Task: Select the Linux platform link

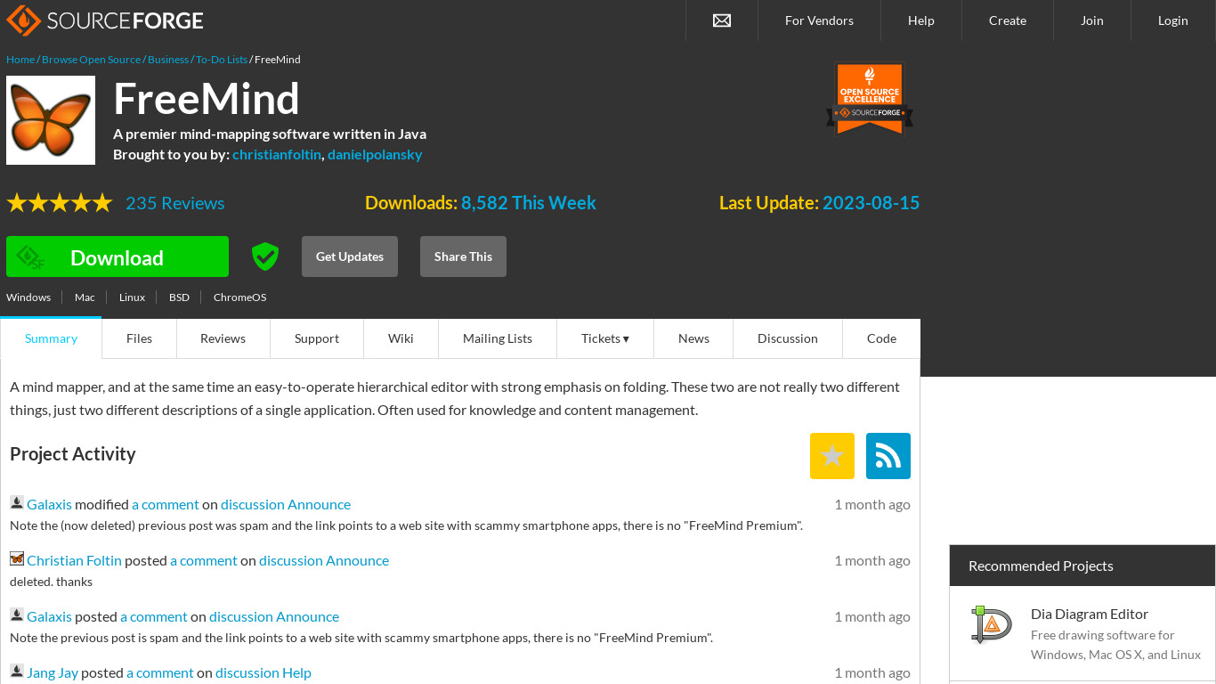Action: click(x=132, y=297)
